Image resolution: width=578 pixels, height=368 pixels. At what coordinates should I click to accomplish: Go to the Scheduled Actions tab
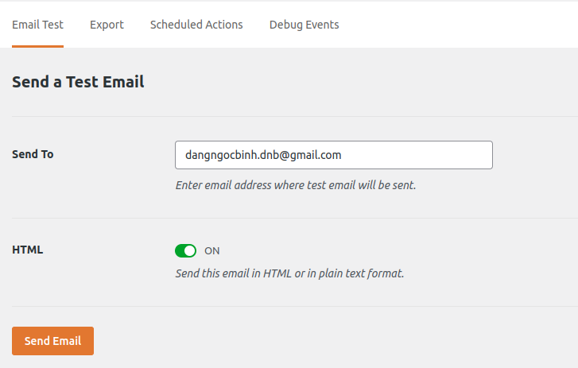(196, 25)
